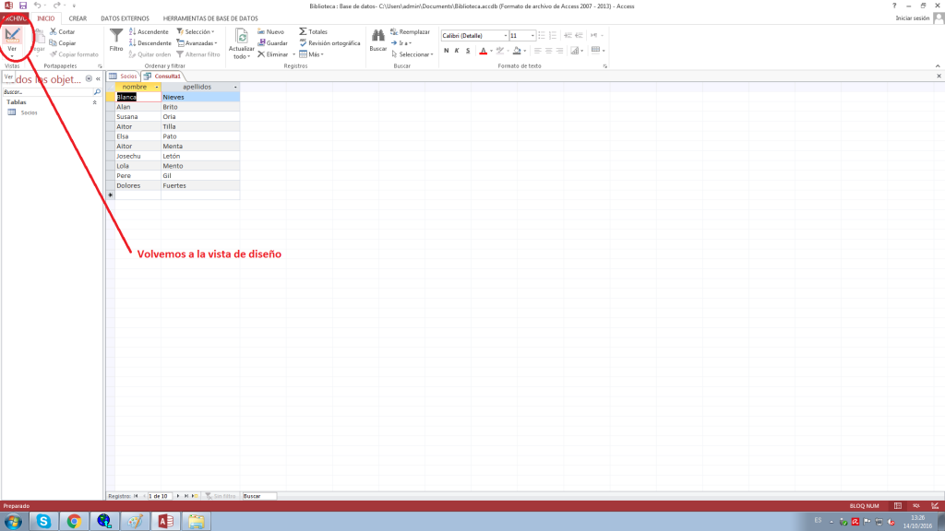Open the Calibri font name dropdown
This screenshot has width=945, height=531.
(503, 35)
